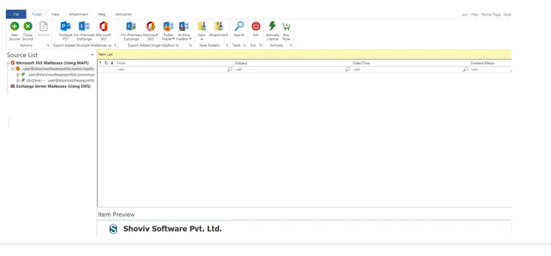551x256 pixels.
Task: Click the greyed Refresh icon
Action: pyautogui.click(x=43, y=27)
